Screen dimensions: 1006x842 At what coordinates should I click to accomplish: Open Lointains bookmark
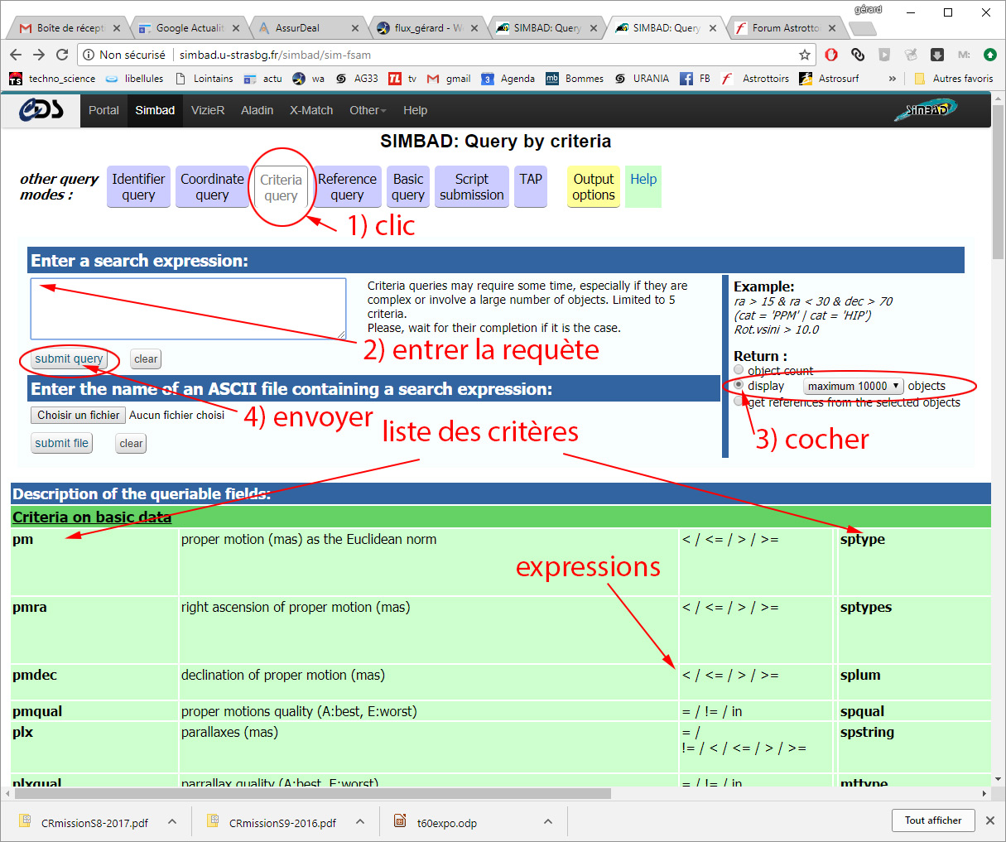click(x=205, y=79)
